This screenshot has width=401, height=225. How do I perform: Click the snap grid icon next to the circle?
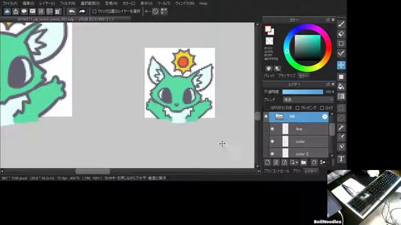point(164,11)
